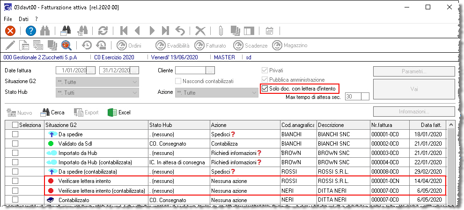Enable the Nascondi contabilizzati checkbox
The width and height of the screenshot is (464, 210).
click(178, 81)
